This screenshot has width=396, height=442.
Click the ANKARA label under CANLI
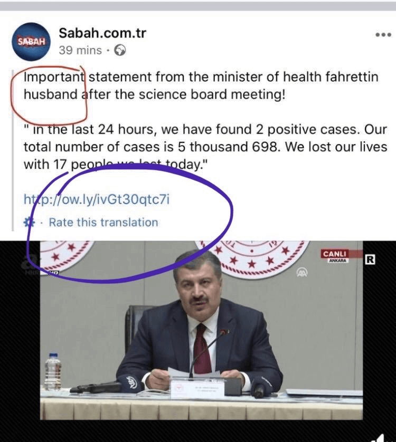pyautogui.click(x=338, y=261)
